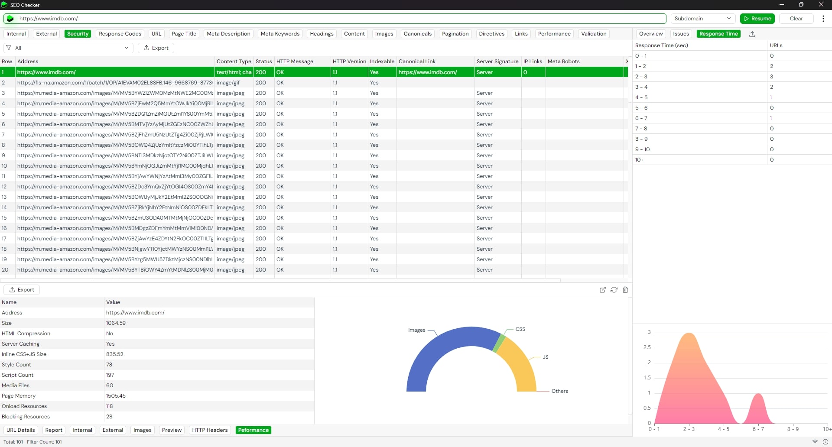
Task: Switch to the External tab at top
Action: tap(46, 34)
